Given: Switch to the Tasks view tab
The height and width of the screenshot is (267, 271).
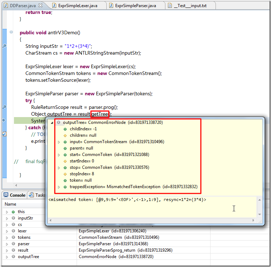Looking at the screenshot, I should tap(37, 195).
